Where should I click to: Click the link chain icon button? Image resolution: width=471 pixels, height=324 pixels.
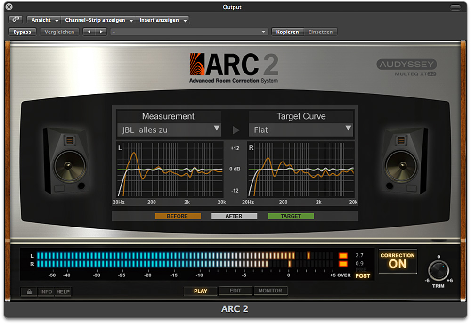[x=16, y=20]
